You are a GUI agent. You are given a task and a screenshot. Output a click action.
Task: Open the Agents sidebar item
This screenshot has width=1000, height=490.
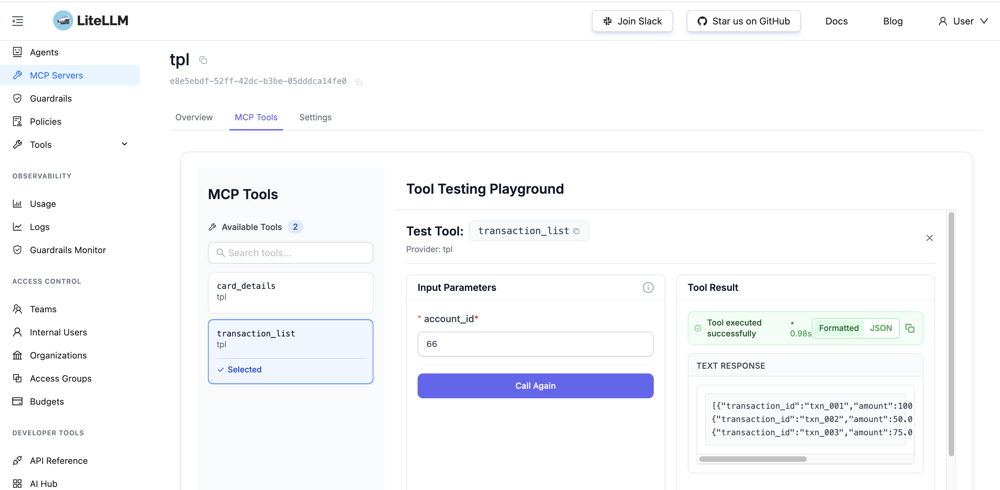70,52
